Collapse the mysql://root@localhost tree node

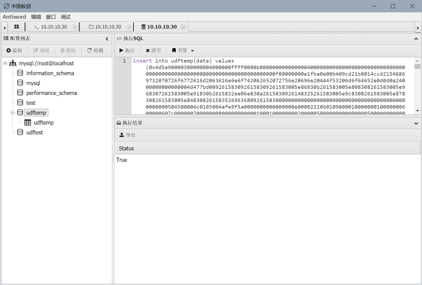pyautogui.click(x=5, y=63)
